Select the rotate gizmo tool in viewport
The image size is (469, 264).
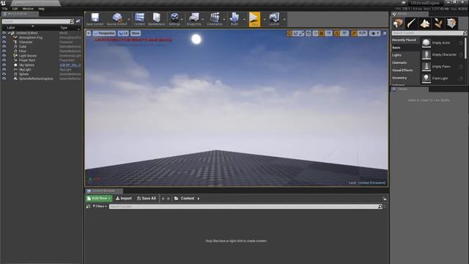coord(296,33)
